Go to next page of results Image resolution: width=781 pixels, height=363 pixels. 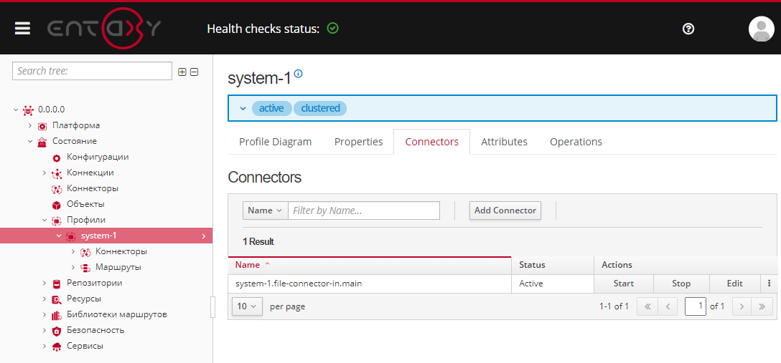tap(742, 306)
